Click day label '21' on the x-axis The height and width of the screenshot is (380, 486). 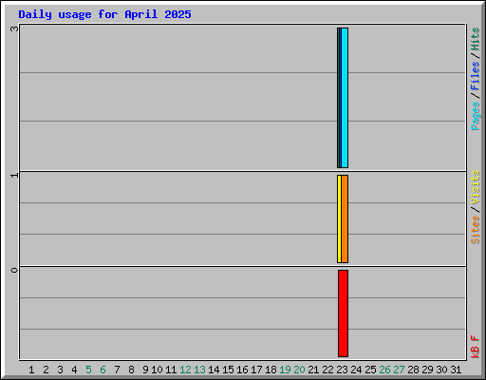[x=313, y=370]
